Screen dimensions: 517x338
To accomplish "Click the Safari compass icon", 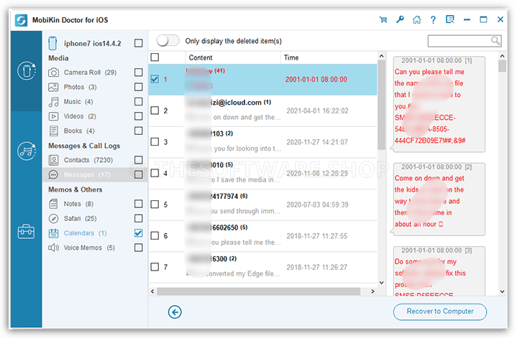I will [x=53, y=219].
